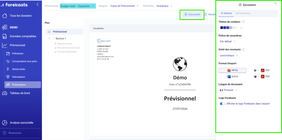Click the Modèle button
Viewport: 282px width, 140px height.
(210, 15)
